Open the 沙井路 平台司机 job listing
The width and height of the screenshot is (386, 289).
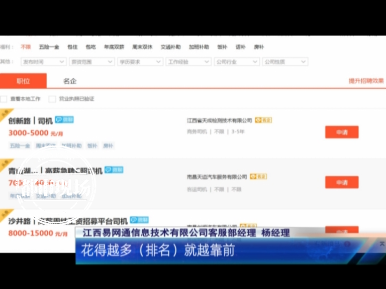pyautogui.click(x=68, y=221)
